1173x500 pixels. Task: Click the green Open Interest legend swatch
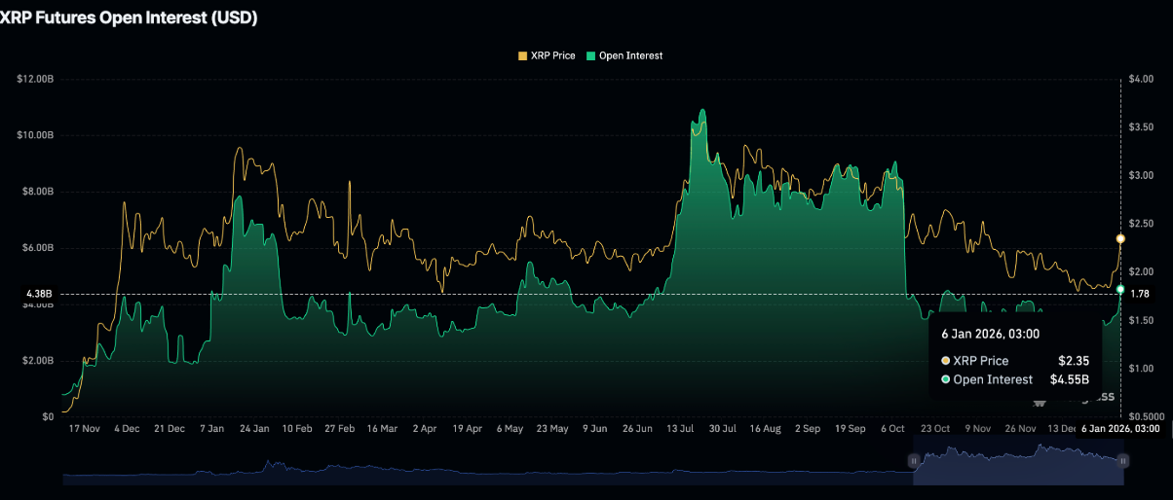pyautogui.click(x=591, y=56)
